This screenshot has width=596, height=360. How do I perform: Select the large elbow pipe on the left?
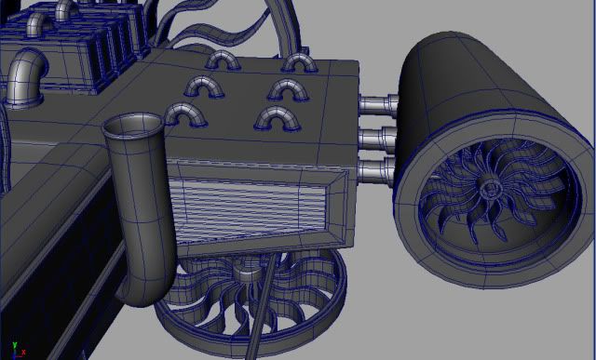tap(25, 78)
